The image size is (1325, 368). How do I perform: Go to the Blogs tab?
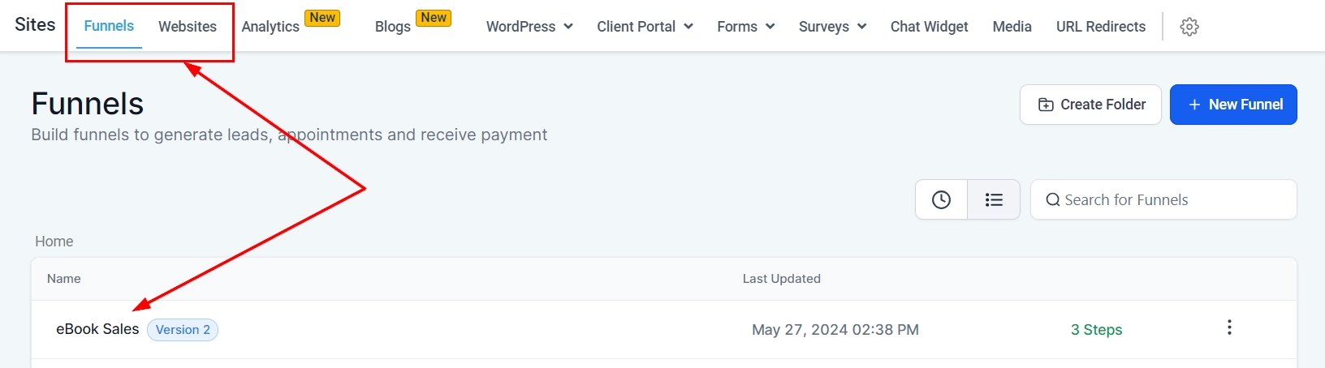(x=393, y=27)
